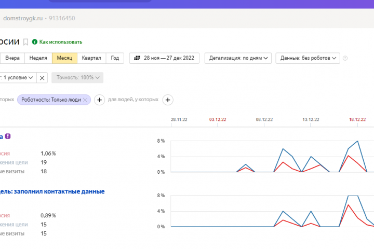Click the 18.12.22 timeline date marker

tap(357, 119)
